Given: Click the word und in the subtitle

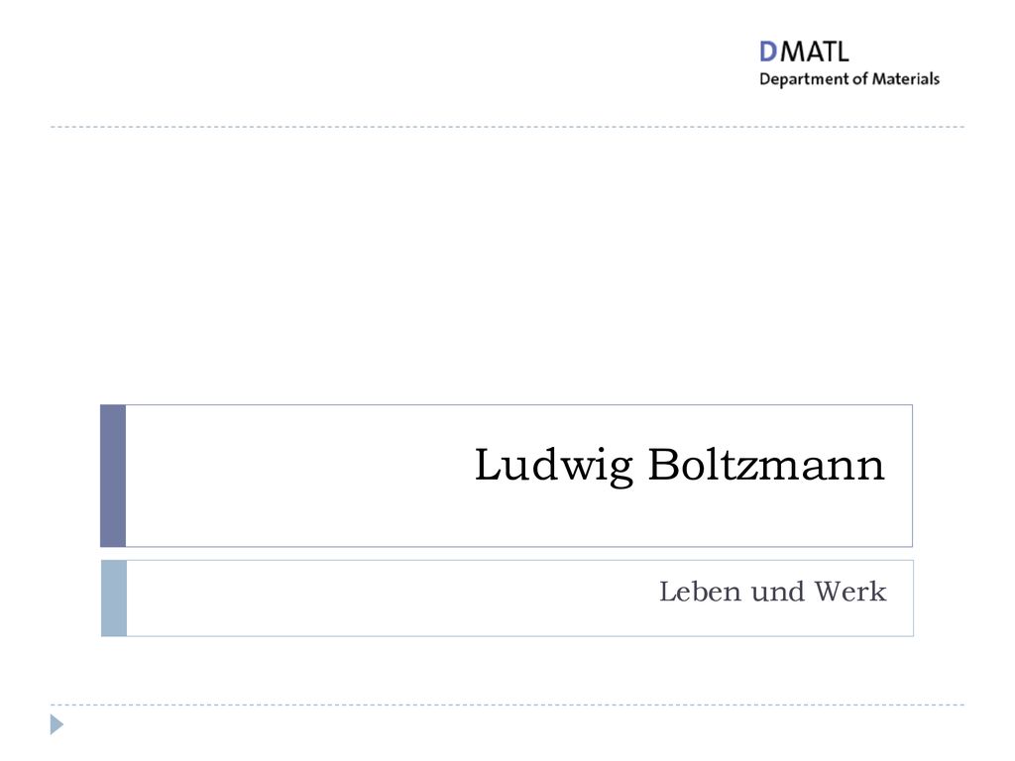Looking at the screenshot, I should coord(777,592).
